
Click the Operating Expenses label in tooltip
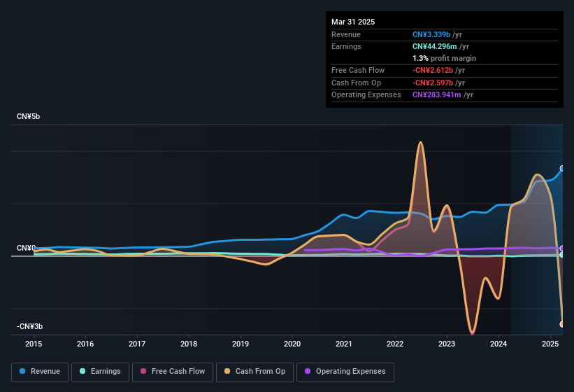(366, 95)
